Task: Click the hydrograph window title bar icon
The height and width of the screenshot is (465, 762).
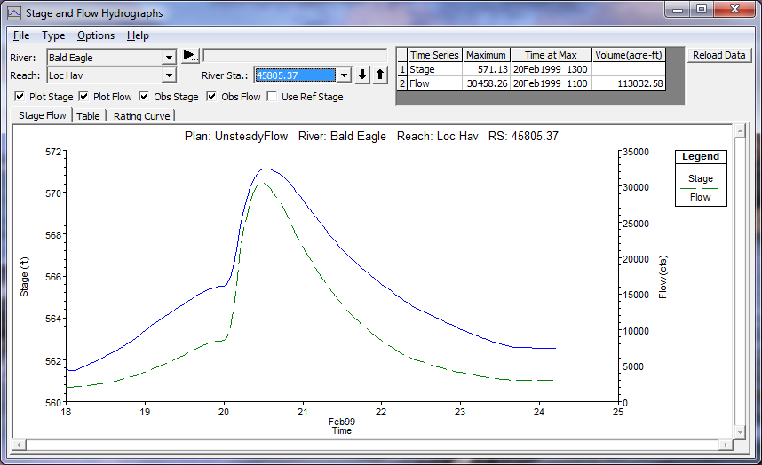Action: [14, 13]
